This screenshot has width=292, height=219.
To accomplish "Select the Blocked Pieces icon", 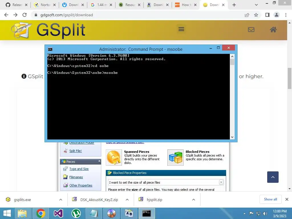I will tap(175, 157).
